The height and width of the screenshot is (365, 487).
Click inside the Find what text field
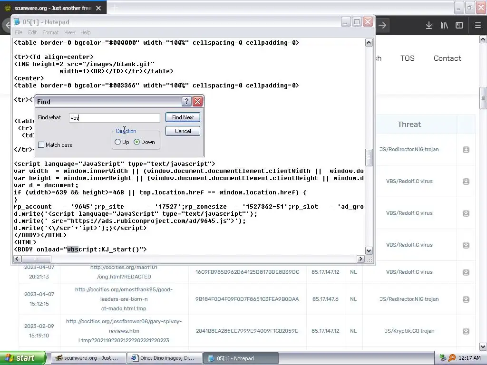pyautogui.click(x=114, y=118)
